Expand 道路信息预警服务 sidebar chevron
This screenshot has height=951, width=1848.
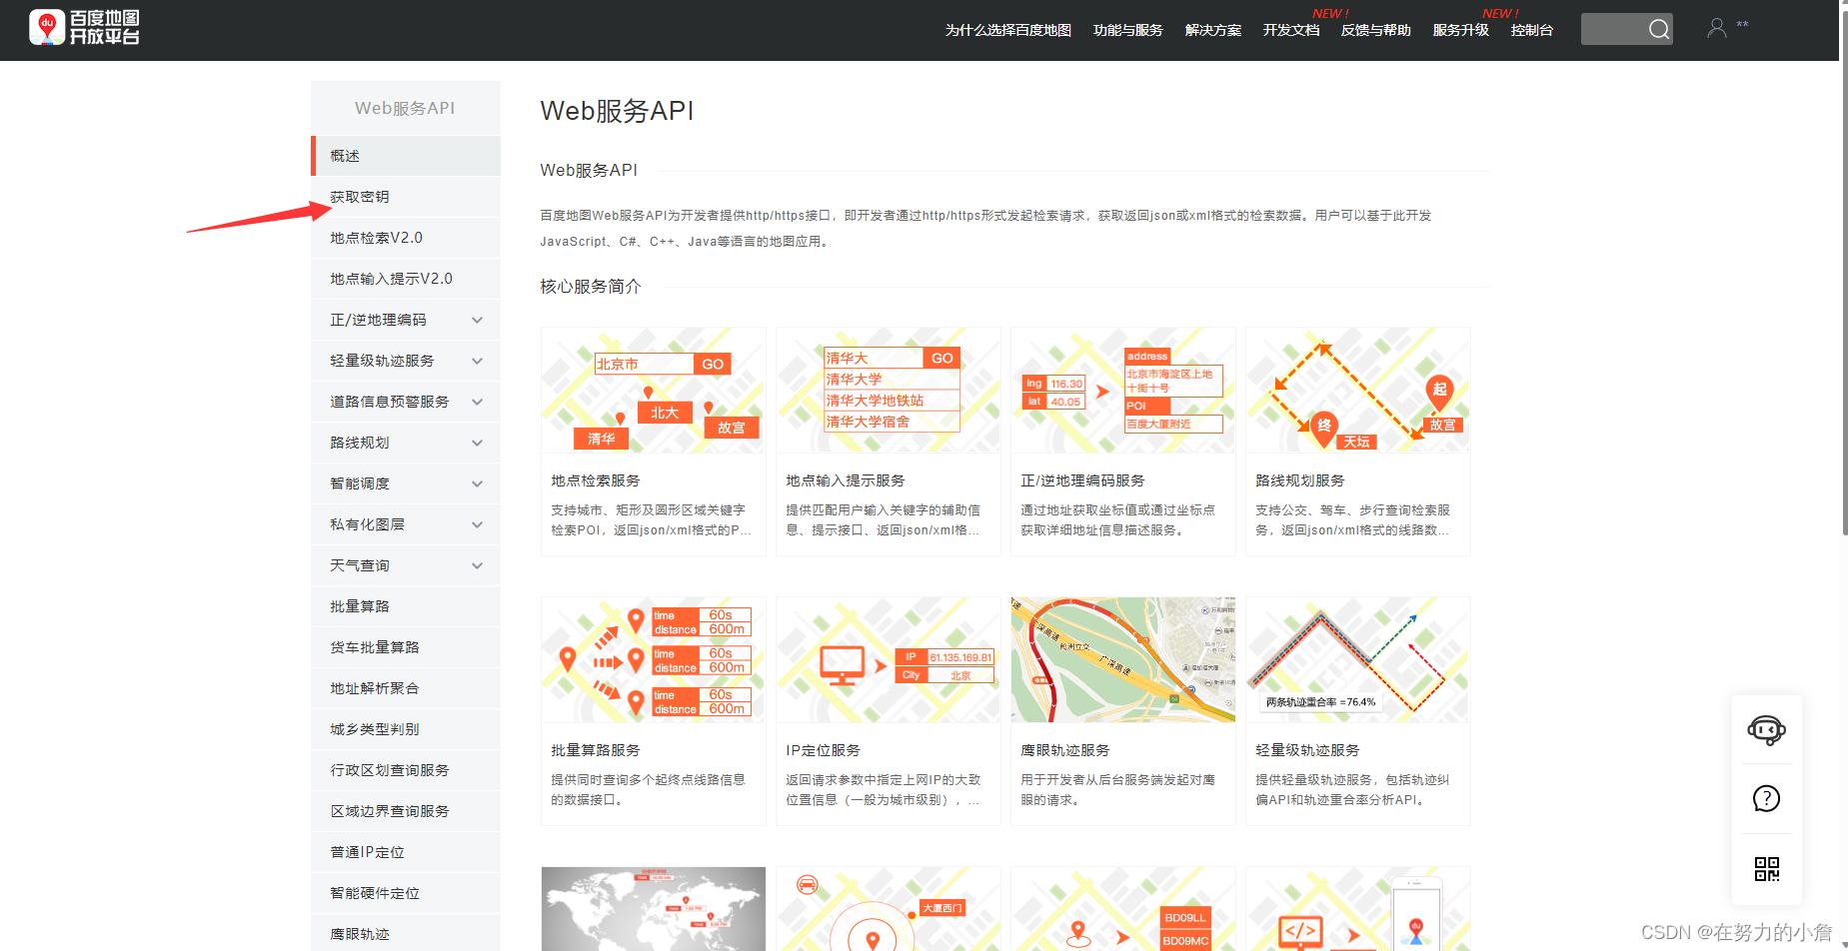tap(478, 402)
